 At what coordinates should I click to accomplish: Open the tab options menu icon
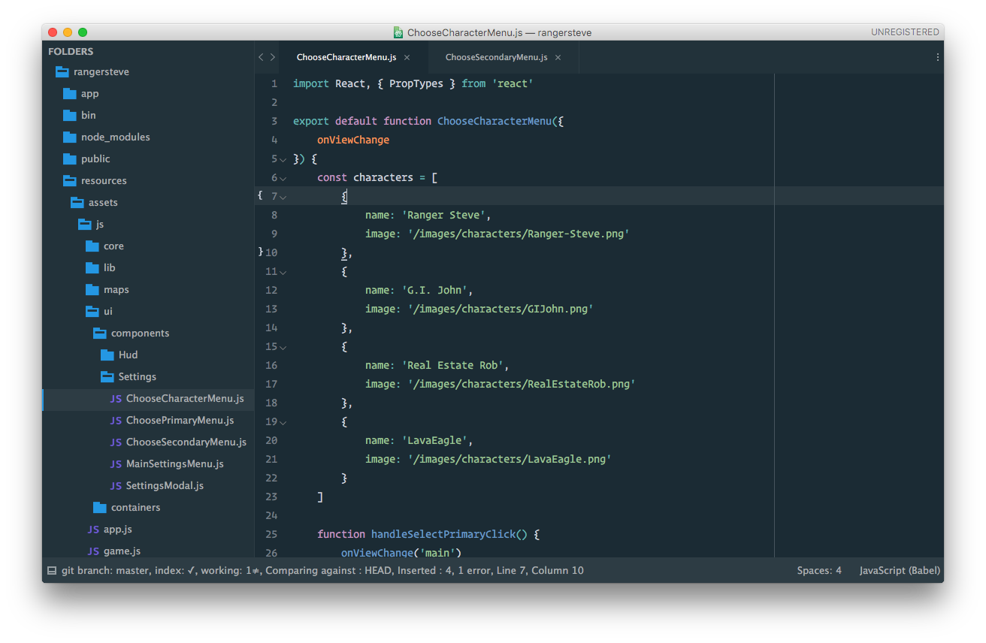coord(937,57)
